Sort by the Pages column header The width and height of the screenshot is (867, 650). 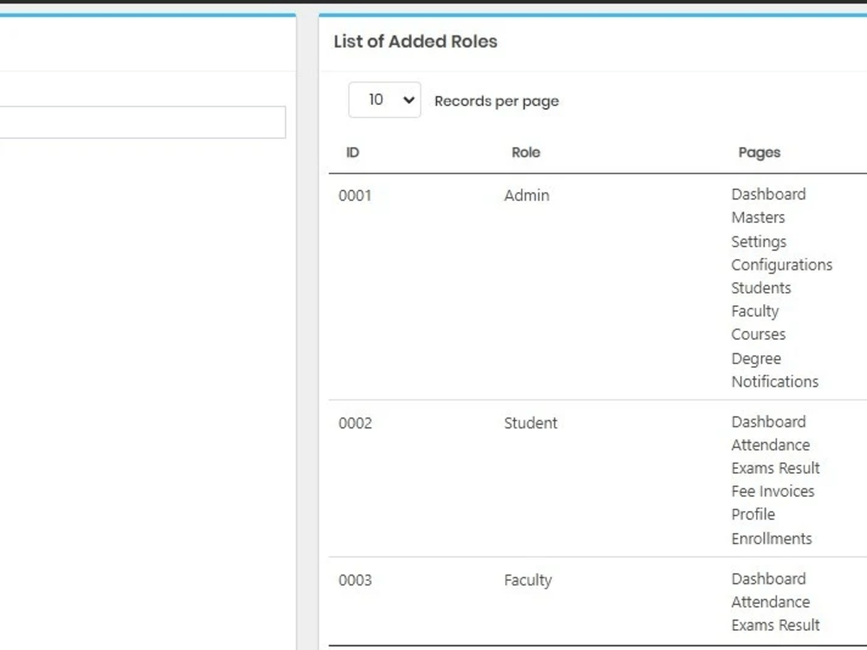pos(759,153)
